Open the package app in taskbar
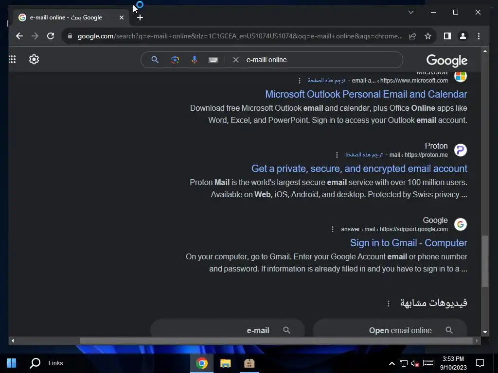The height and width of the screenshot is (373, 498). [x=249, y=363]
